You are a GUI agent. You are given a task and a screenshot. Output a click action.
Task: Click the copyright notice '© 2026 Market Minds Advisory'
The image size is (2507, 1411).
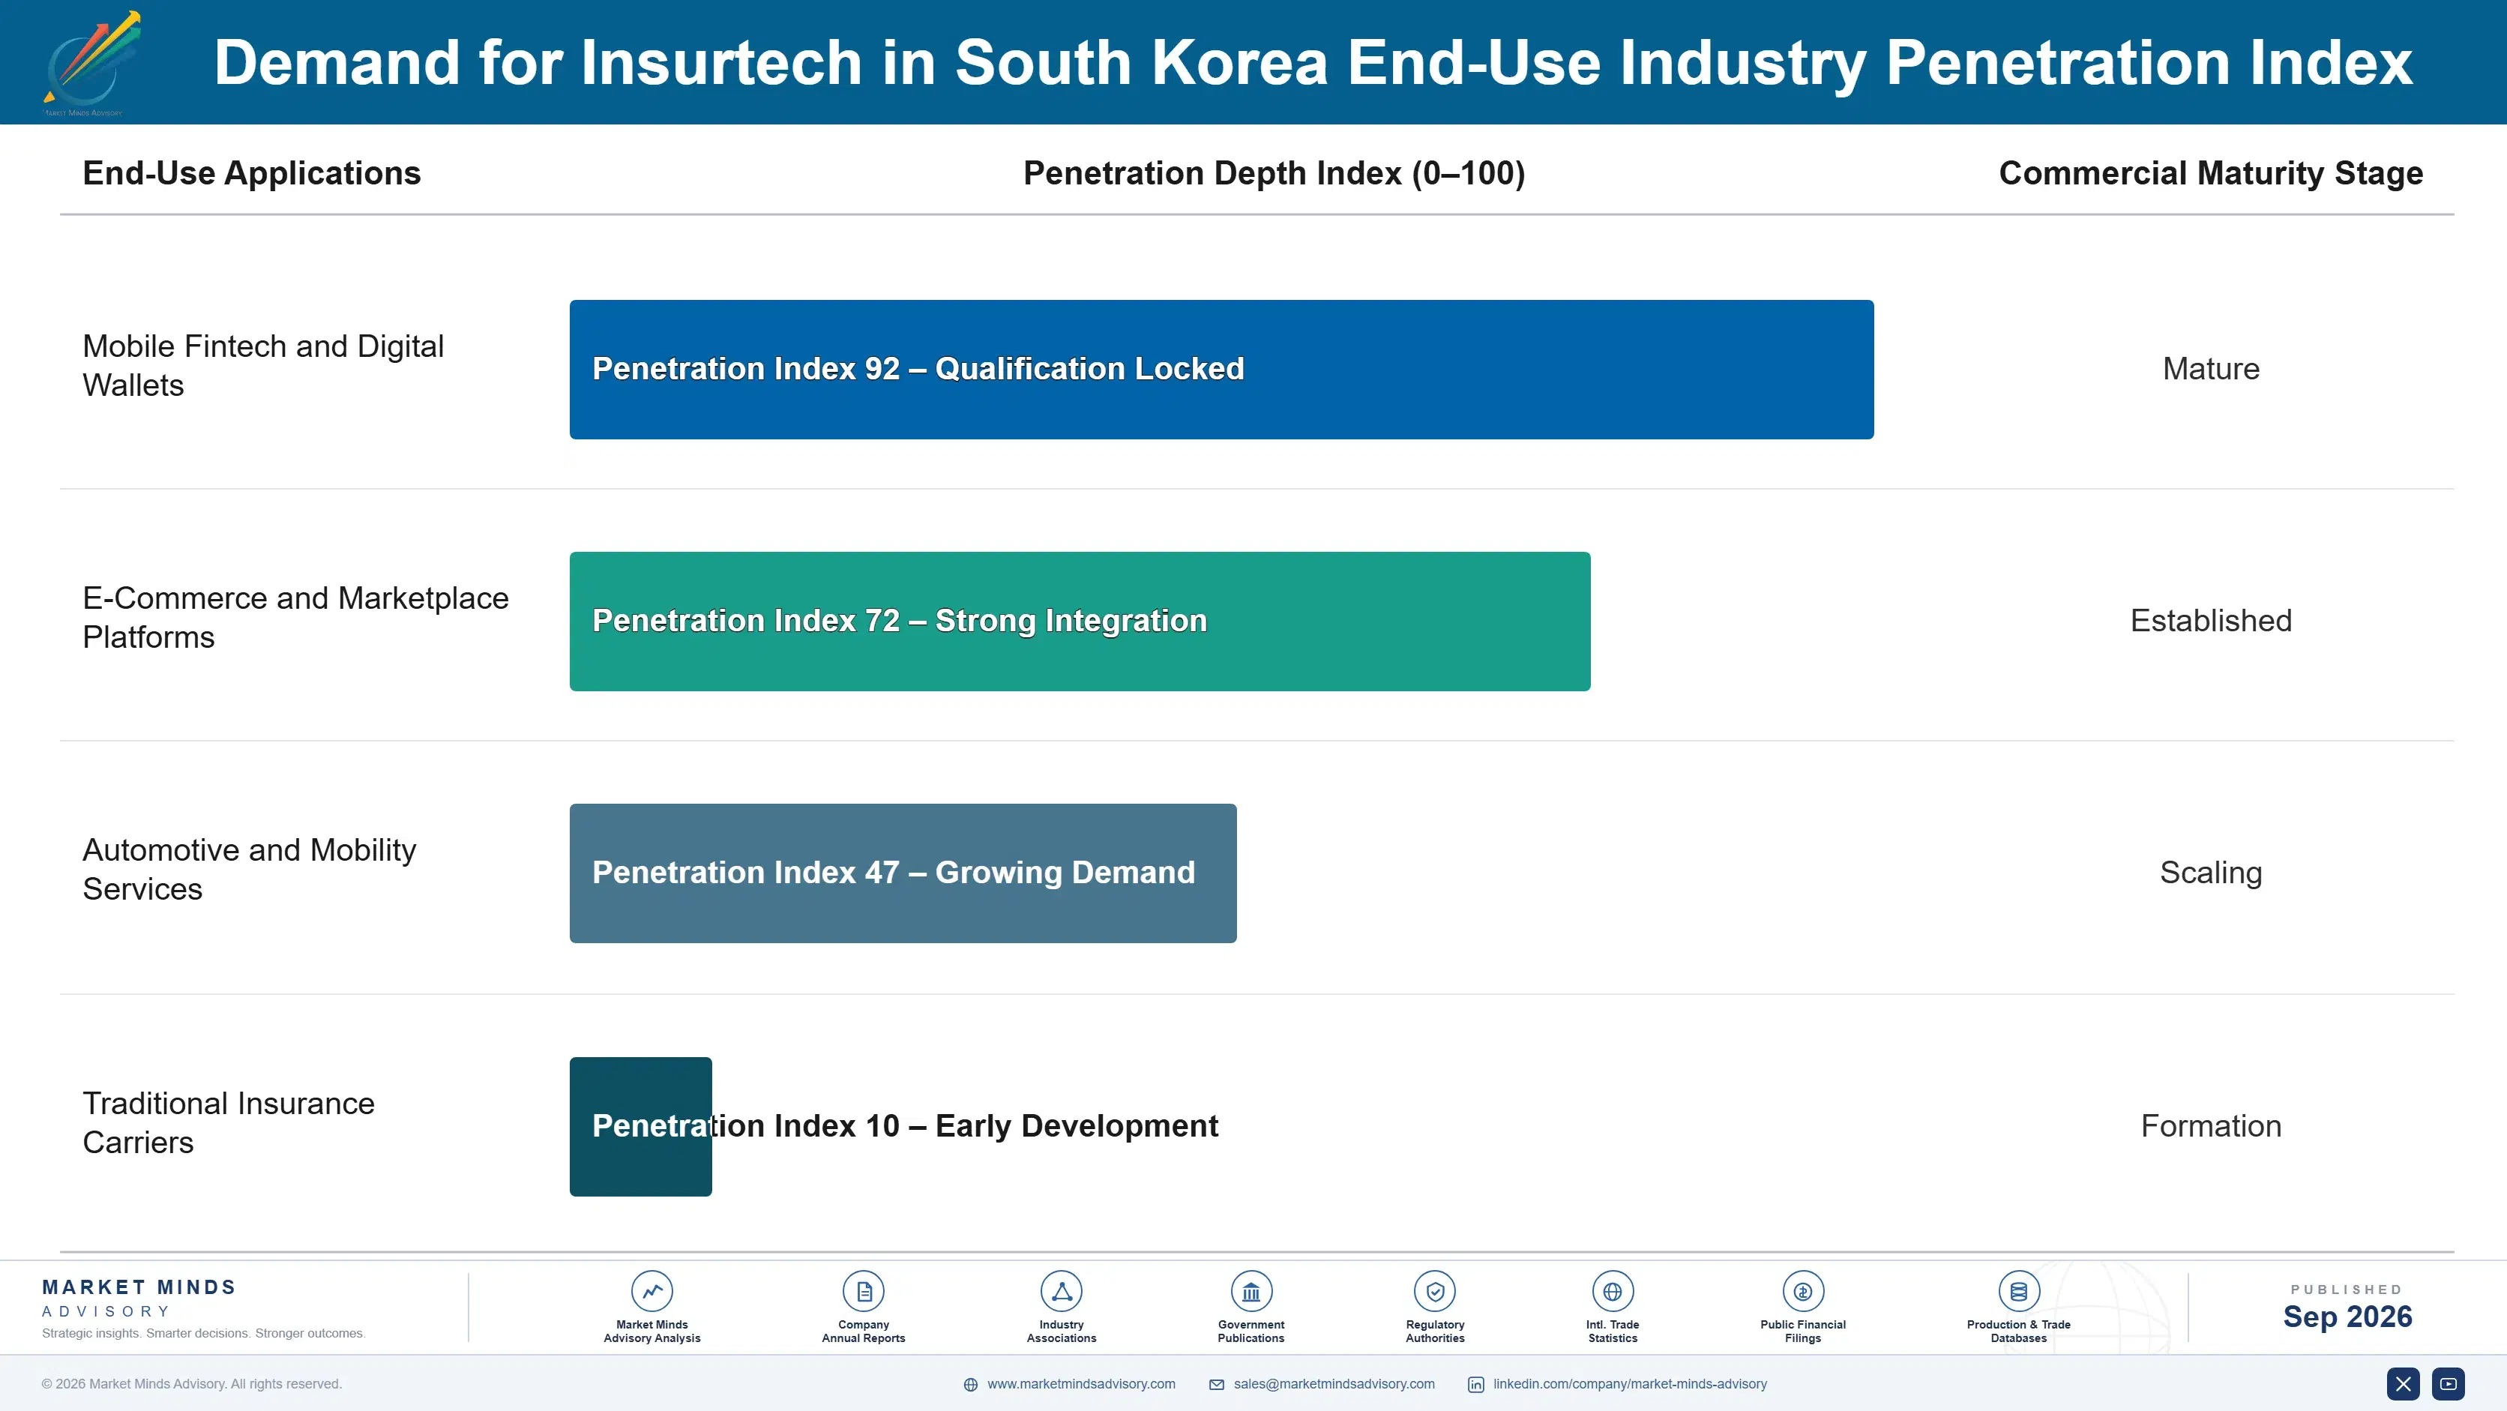[192, 1384]
